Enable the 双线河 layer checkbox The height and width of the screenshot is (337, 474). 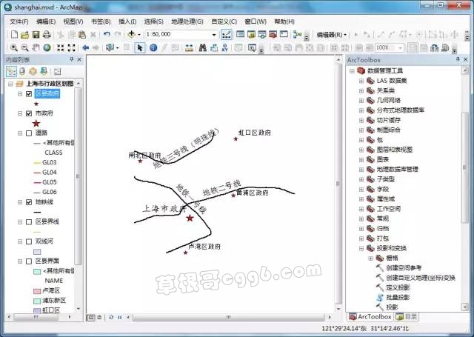[x=29, y=241]
